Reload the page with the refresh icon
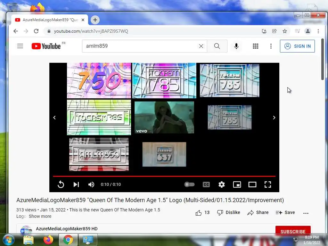The image size is (328, 246). (x=36, y=31)
